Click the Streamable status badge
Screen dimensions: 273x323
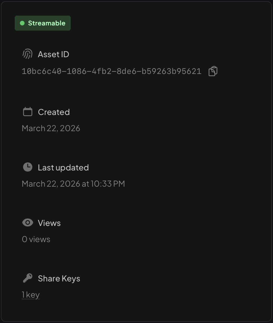pos(42,23)
